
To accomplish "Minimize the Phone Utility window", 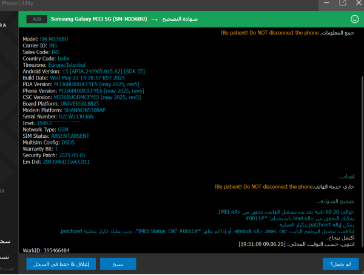I will (326, 3).
